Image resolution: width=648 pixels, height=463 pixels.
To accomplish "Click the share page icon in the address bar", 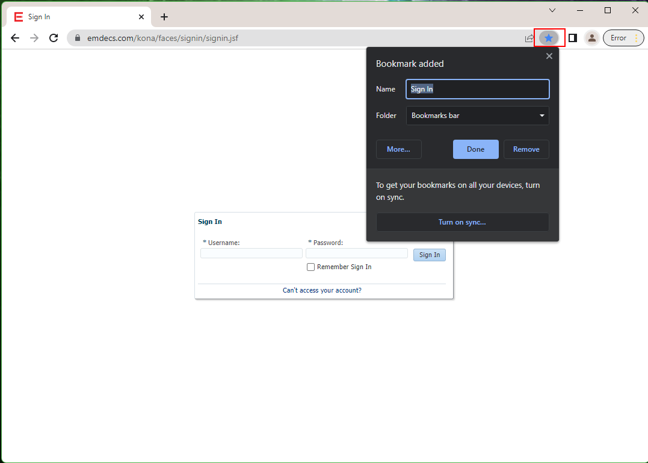I will 529,38.
